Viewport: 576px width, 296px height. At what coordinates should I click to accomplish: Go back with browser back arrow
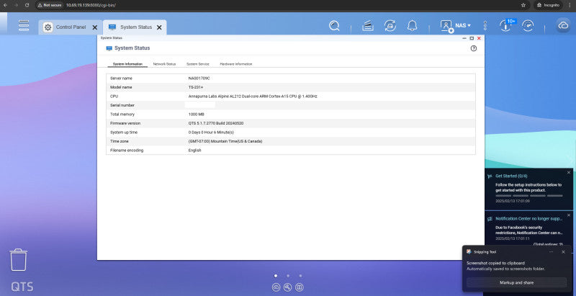[x=5, y=5]
